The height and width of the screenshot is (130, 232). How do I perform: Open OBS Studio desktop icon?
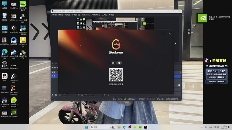coord(4,65)
